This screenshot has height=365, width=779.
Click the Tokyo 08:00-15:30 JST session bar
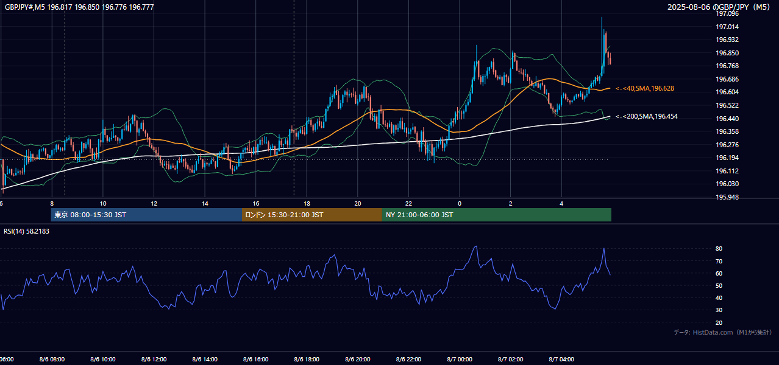point(146,215)
